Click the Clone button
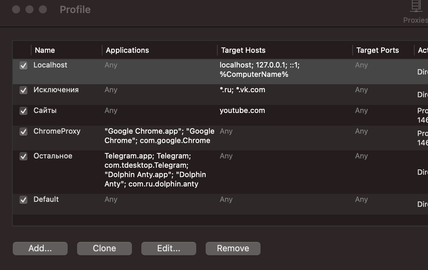428x270 pixels. point(104,248)
